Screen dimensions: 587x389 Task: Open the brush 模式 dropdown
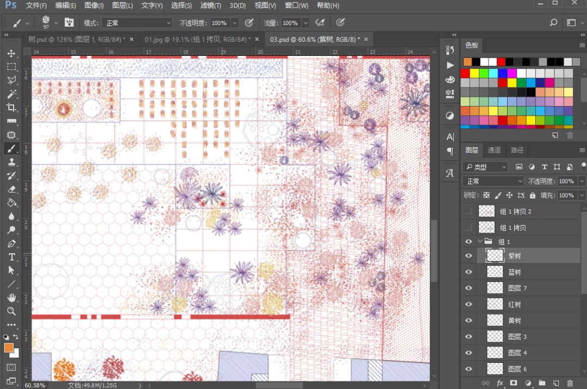tap(137, 23)
